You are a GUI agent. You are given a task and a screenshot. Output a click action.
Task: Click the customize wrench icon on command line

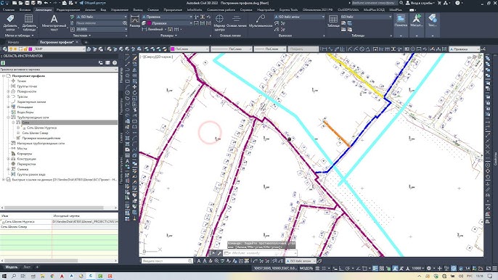[219, 253]
